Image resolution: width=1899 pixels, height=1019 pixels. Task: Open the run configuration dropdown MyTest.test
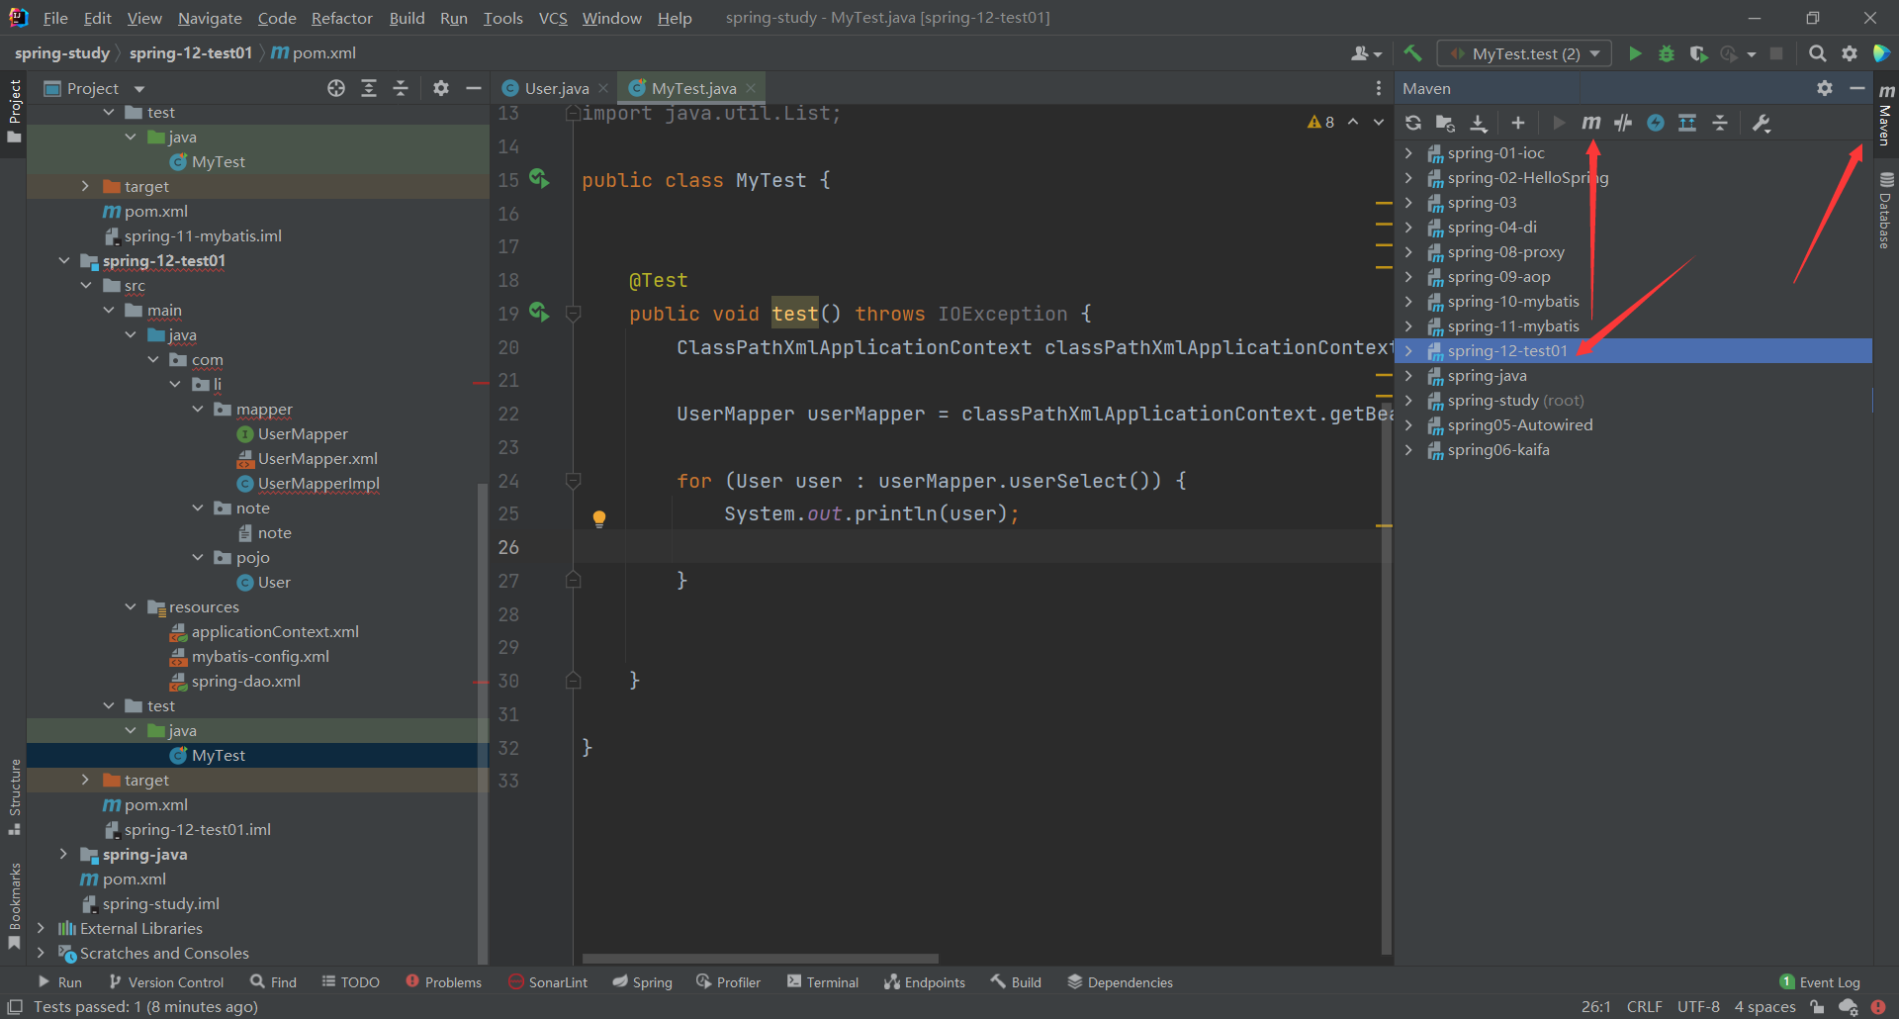[1523, 53]
